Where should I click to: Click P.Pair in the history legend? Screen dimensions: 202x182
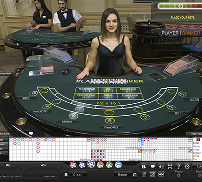(x=196, y=150)
